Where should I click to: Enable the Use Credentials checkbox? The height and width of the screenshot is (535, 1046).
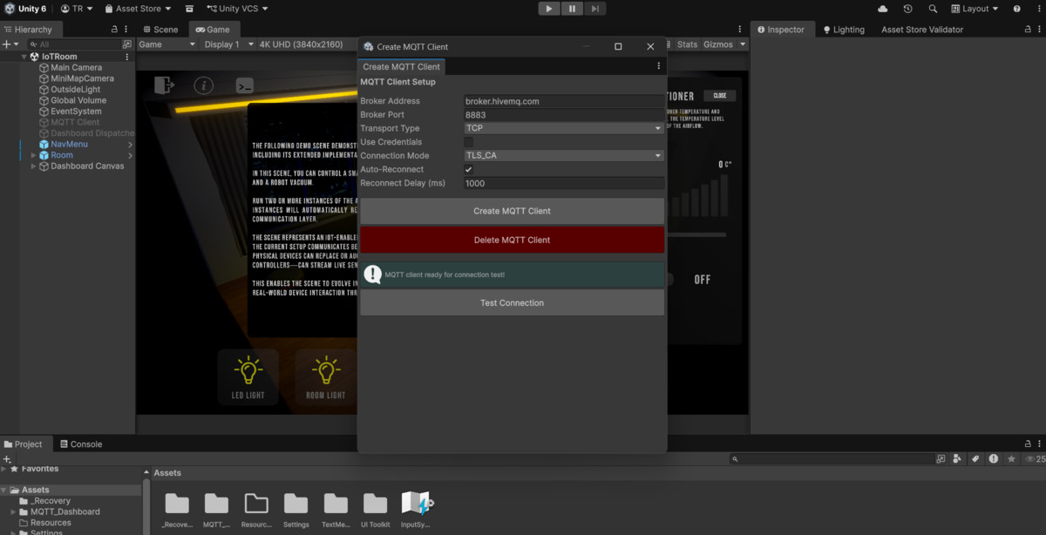click(468, 142)
